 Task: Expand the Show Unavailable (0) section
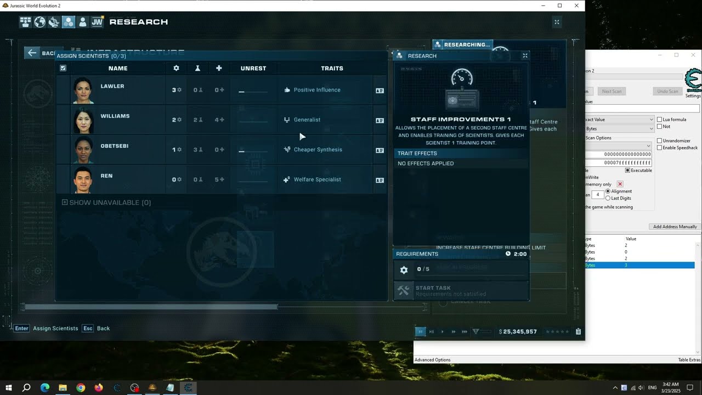tap(106, 202)
